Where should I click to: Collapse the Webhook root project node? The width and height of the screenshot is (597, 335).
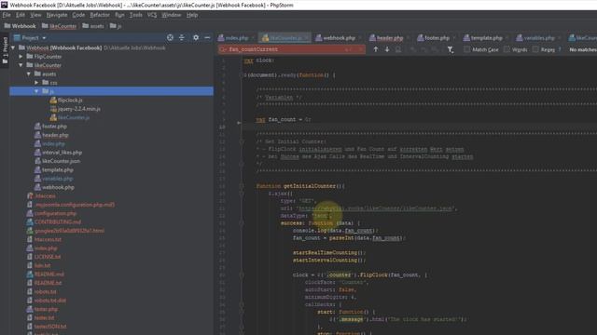pyautogui.click(x=13, y=47)
